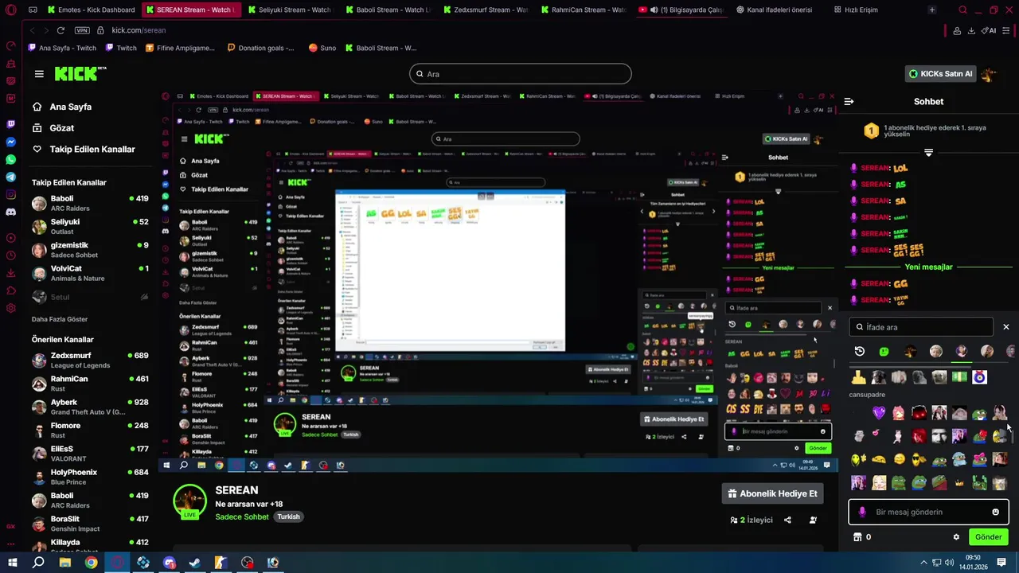Click the green KICK logo
The height and width of the screenshot is (573, 1019).
80,74
